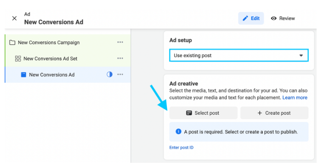
Task: Open three-dot menu for New Conversions Campaign
Action: pos(120,42)
